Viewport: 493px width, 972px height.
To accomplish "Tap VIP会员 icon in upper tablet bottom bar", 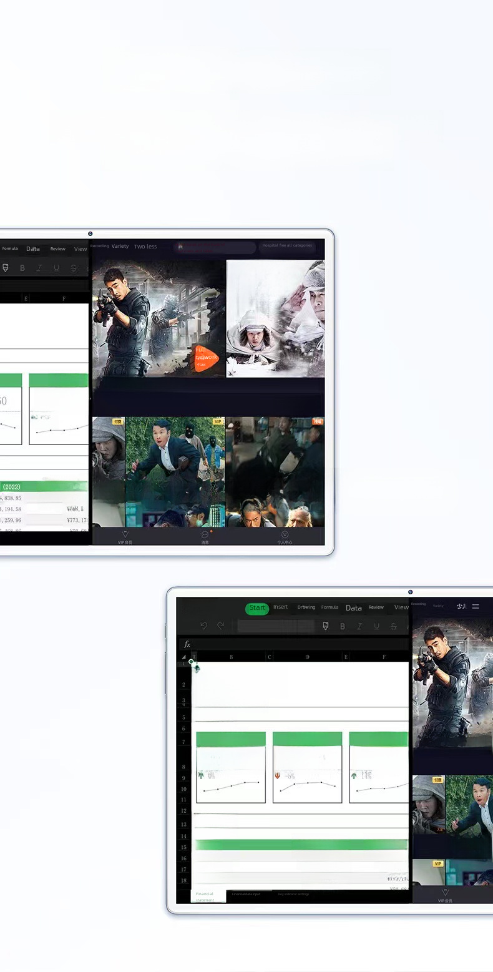I will [x=125, y=537].
